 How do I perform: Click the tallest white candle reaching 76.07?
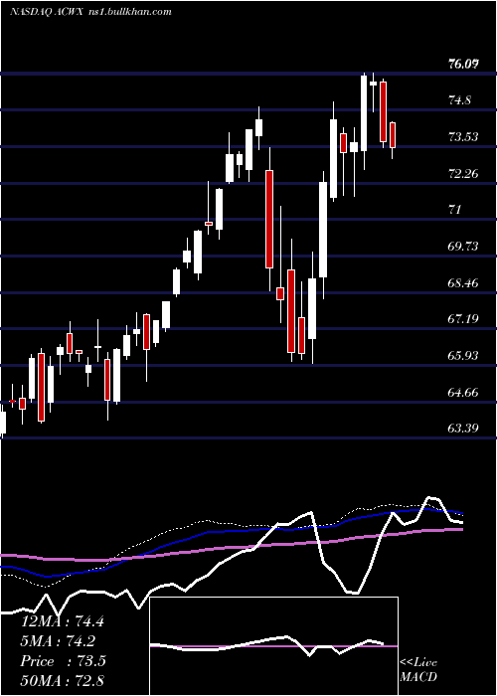(364, 113)
